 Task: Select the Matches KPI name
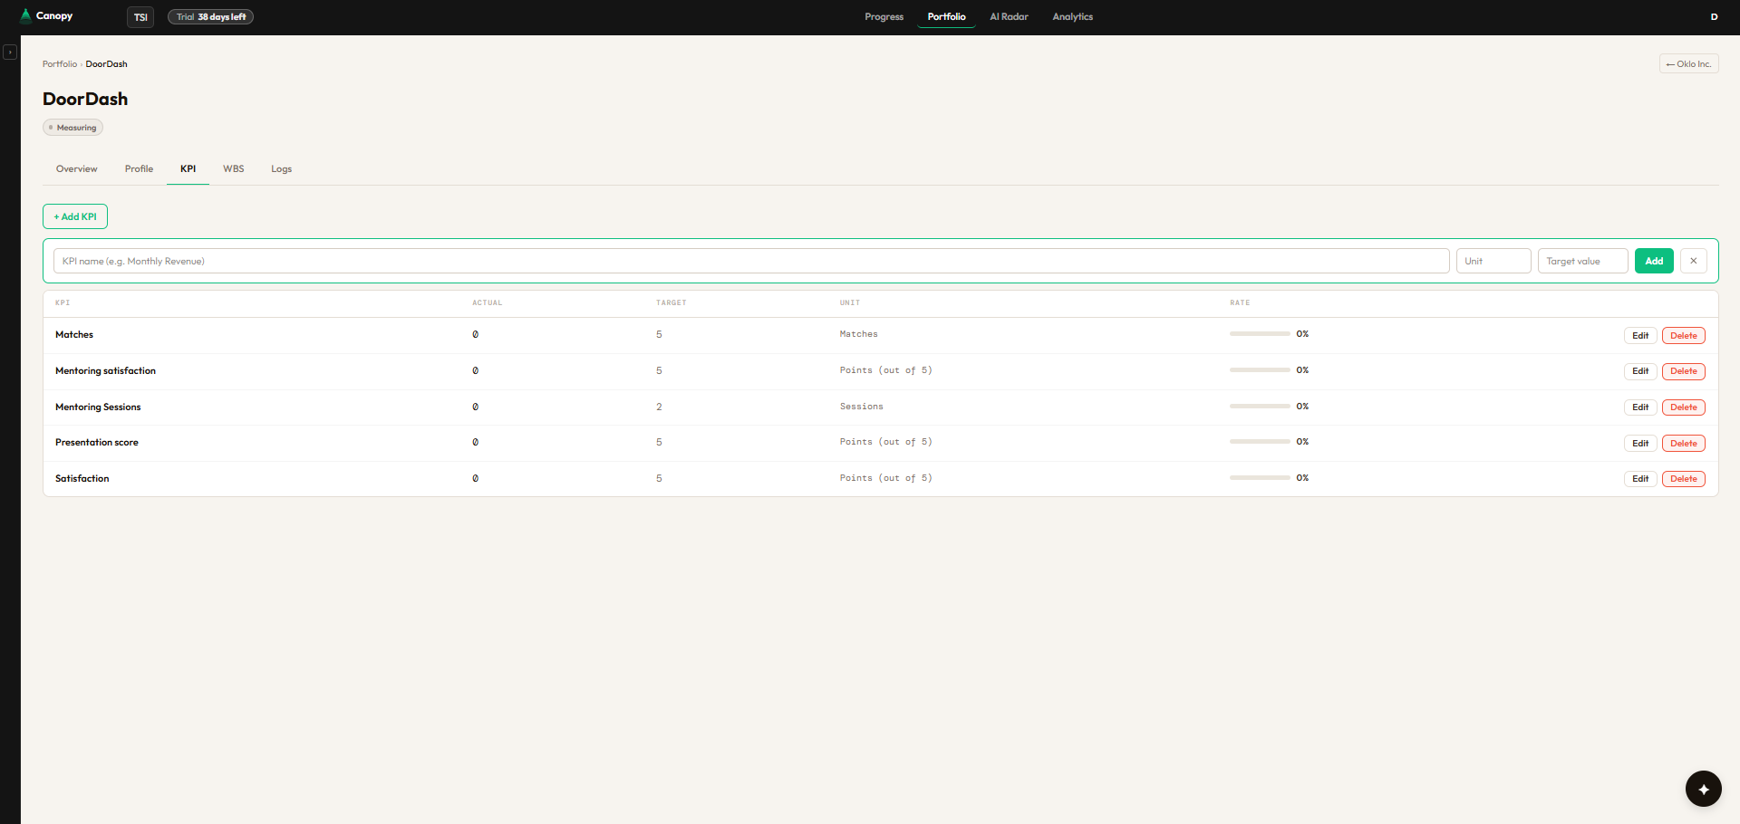(74, 335)
